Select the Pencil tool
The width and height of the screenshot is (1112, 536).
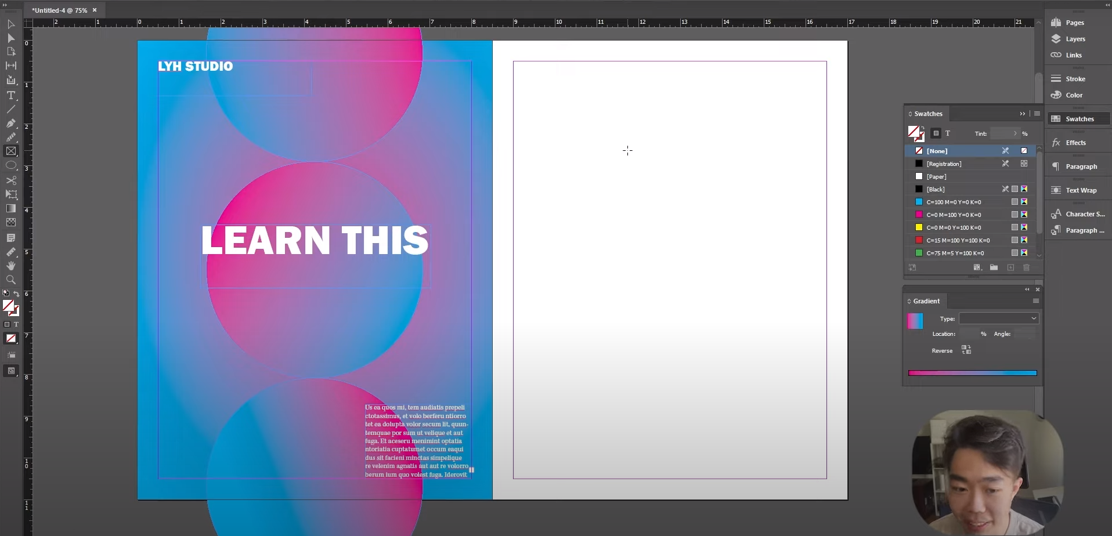11,137
